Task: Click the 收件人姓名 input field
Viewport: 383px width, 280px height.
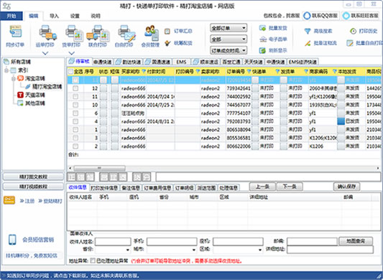Action: tap(113, 241)
